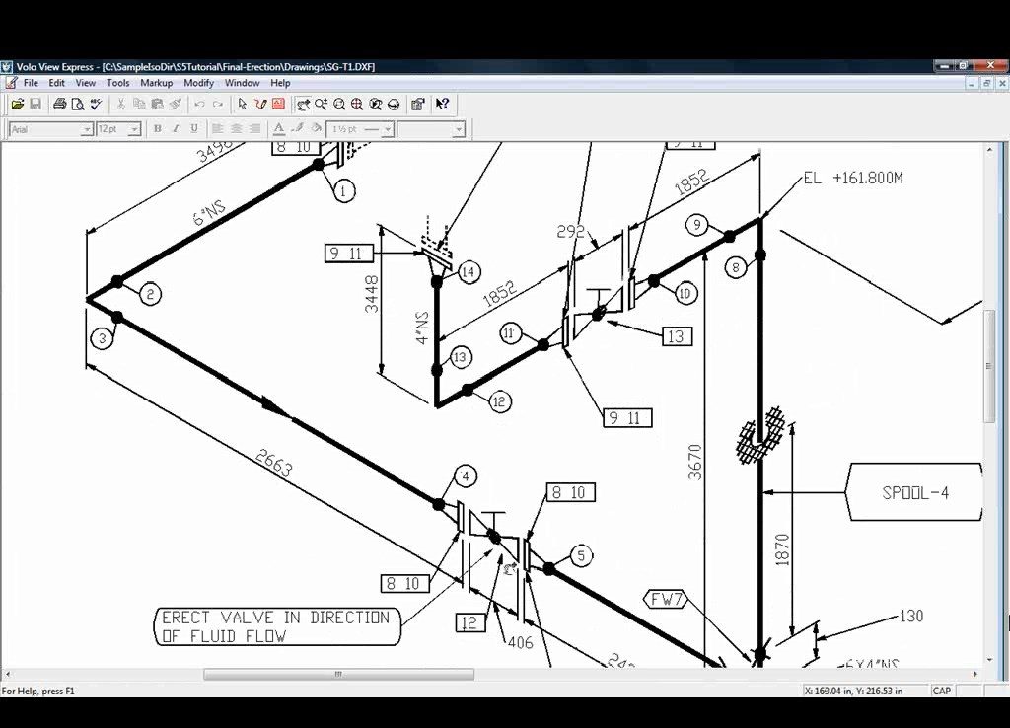The image size is (1010, 728).
Task: Click the X/Y coordinates readout
Action: pos(855,691)
